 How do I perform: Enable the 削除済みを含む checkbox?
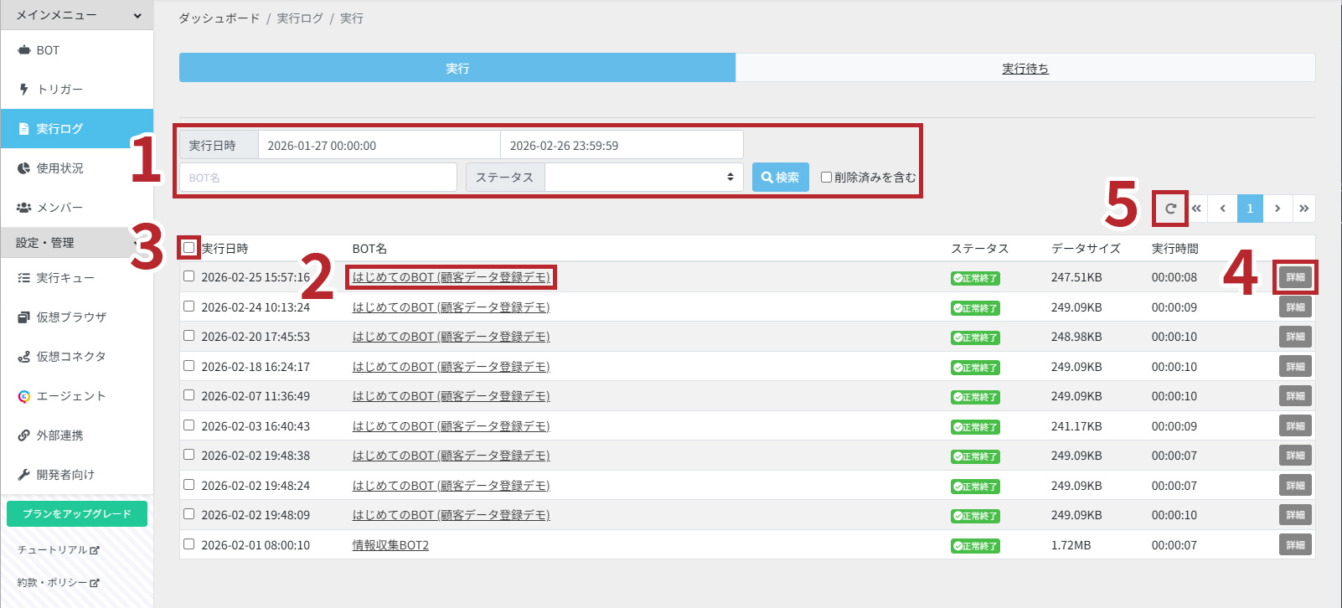(826, 178)
